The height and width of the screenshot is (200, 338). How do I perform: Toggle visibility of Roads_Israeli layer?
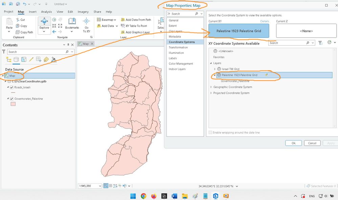coord(12,87)
